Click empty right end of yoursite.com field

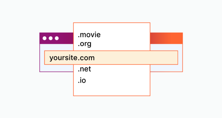162,58
